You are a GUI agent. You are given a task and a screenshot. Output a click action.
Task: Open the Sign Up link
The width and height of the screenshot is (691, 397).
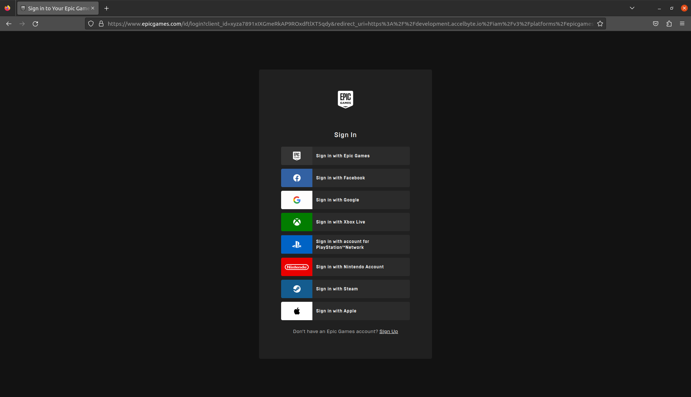[389, 332]
